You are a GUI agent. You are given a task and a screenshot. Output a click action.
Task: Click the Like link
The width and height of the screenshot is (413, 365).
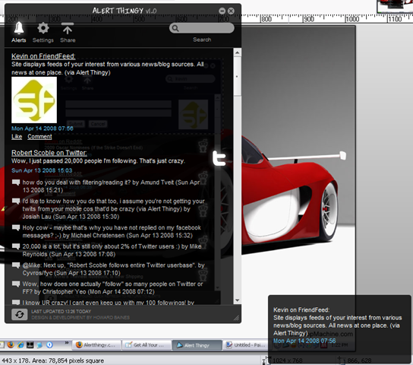click(17, 137)
